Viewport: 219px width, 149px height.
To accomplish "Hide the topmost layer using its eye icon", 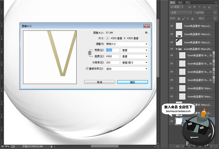I will coord(172,26).
